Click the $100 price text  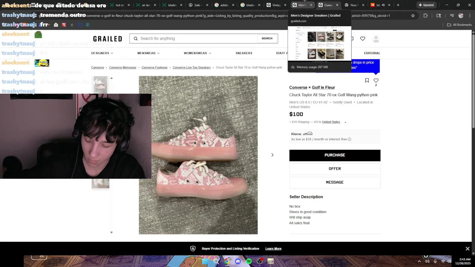pyautogui.click(x=296, y=114)
